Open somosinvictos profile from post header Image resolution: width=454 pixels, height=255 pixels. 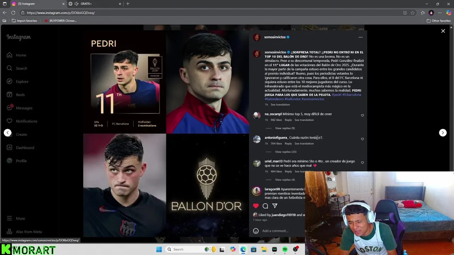[x=275, y=37]
